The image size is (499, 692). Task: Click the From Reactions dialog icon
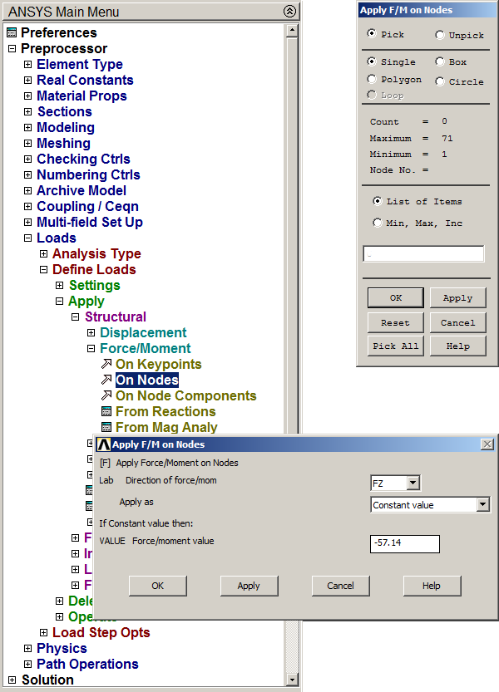click(106, 412)
